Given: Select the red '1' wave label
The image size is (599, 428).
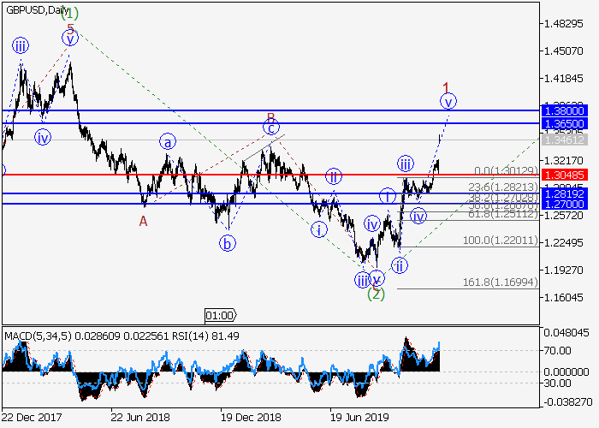Looking at the screenshot, I should [x=446, y=86].
